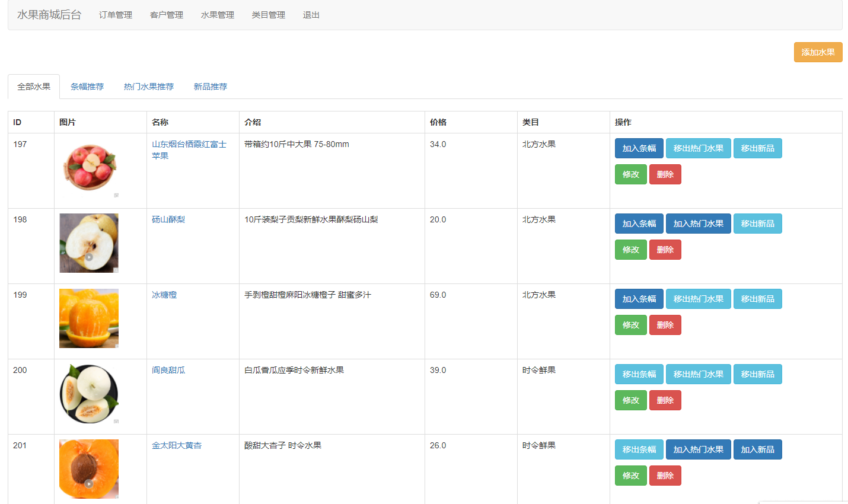Switch to the 条幅推荐 tab

click(87, 87)
